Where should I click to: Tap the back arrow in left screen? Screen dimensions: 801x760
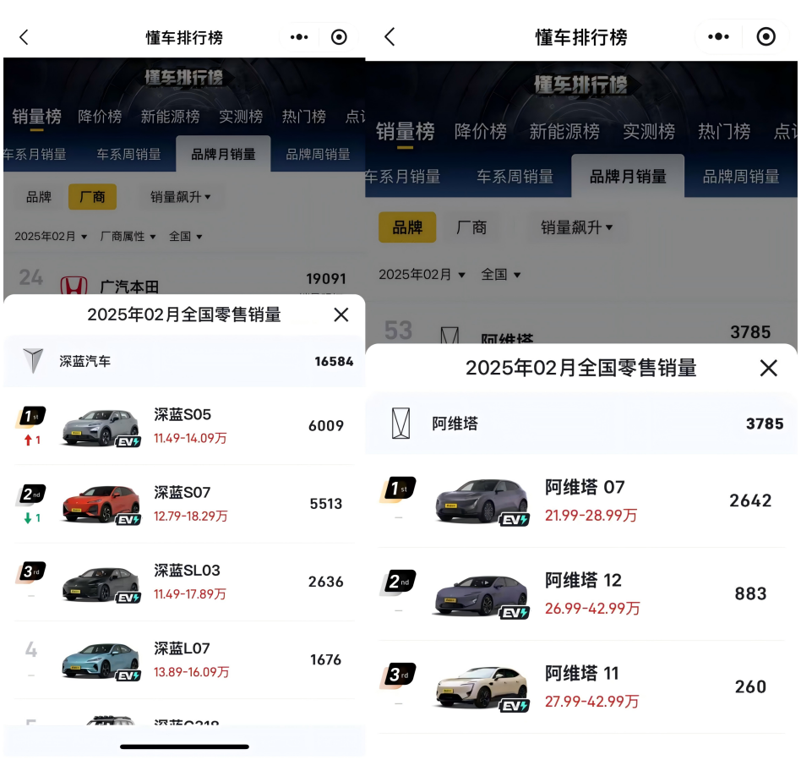[x=24, y=37]
